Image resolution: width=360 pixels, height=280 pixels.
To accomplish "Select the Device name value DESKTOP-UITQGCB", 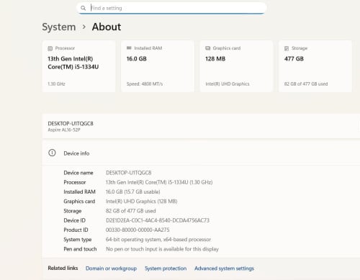I will (x=129, y=173).
